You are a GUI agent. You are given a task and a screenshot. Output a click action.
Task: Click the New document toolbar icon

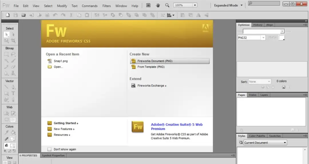pos(7,15)
